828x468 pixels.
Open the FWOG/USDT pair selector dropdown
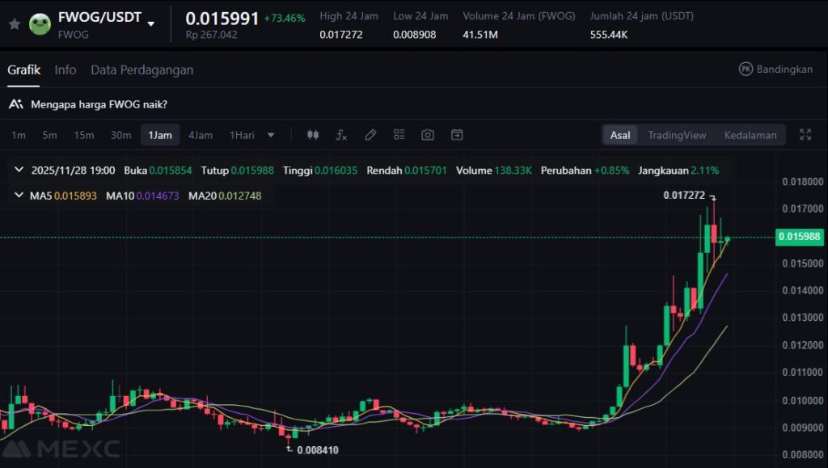[151, 24]
